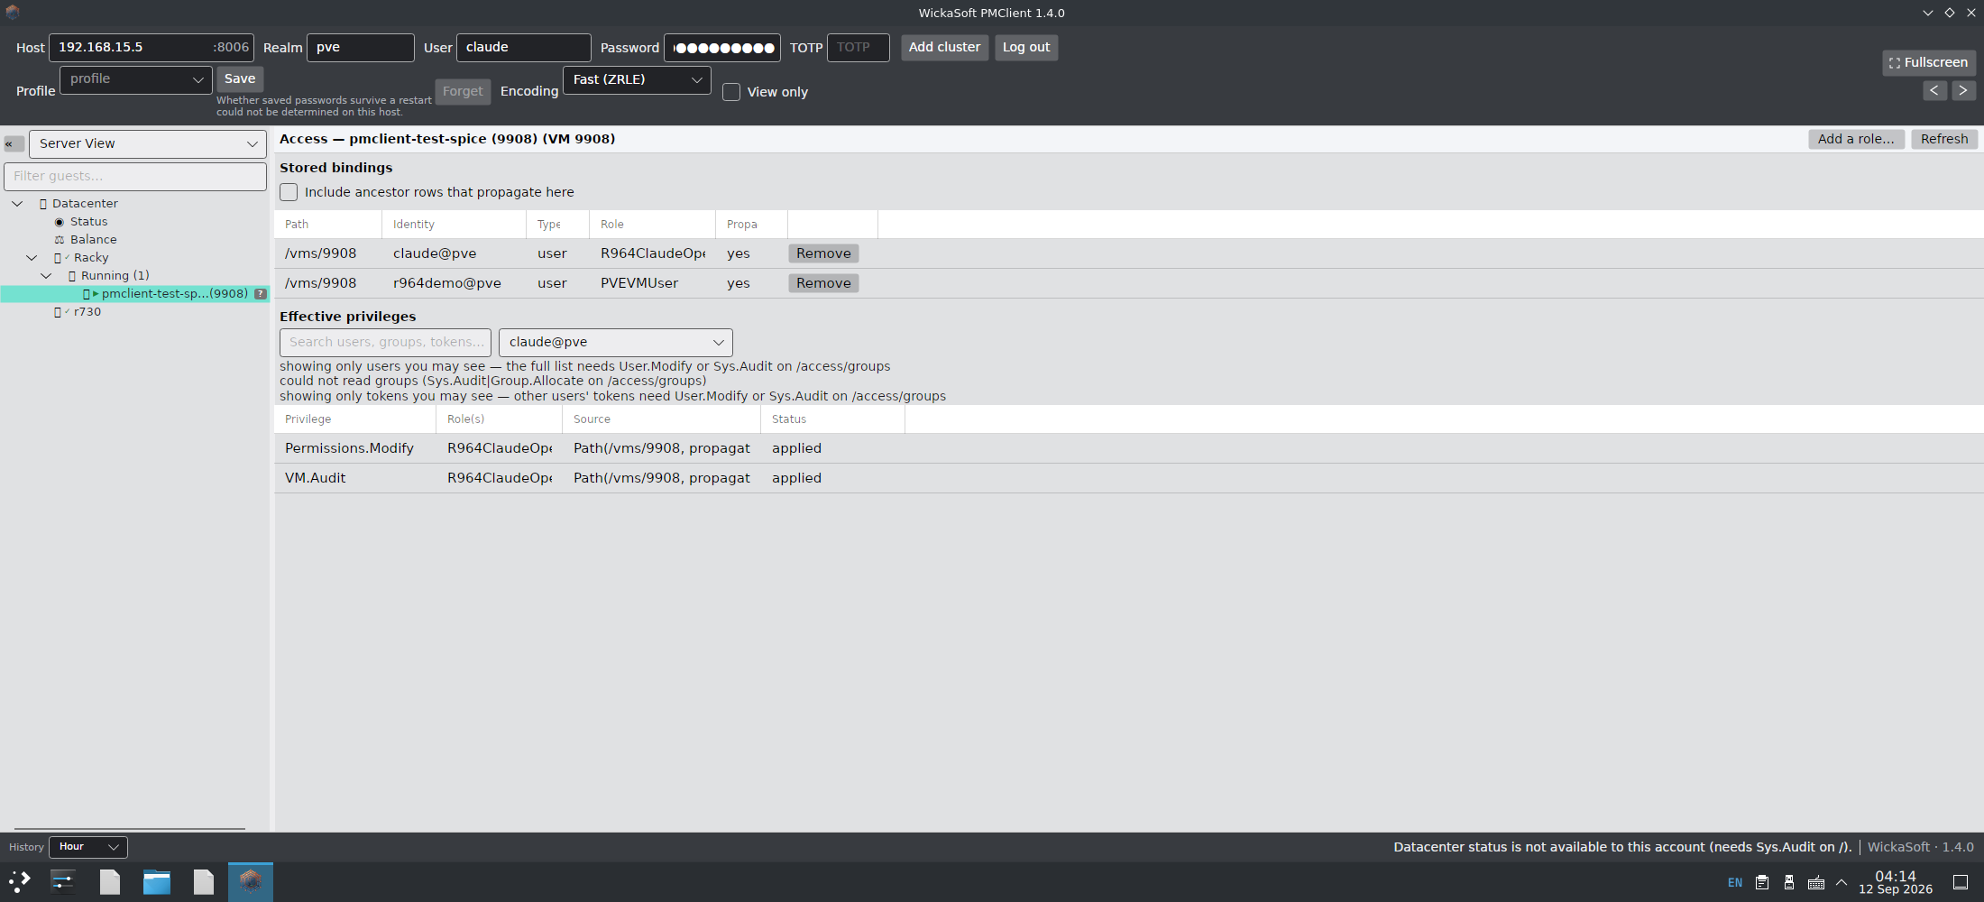
Task: Open the USB device tray icon
Action: tap(1789, 882)
